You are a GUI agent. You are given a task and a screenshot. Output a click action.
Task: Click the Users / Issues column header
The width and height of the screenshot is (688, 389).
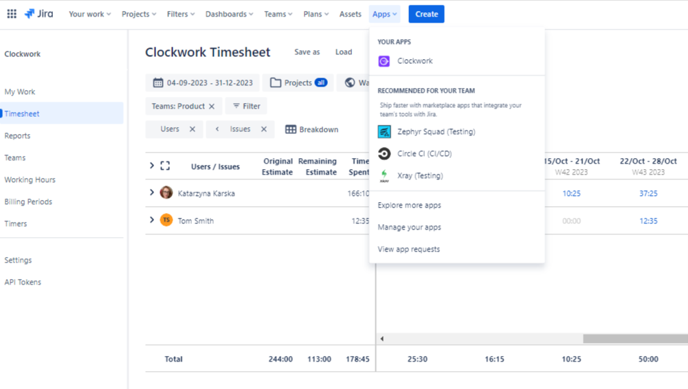pos(215,166)
